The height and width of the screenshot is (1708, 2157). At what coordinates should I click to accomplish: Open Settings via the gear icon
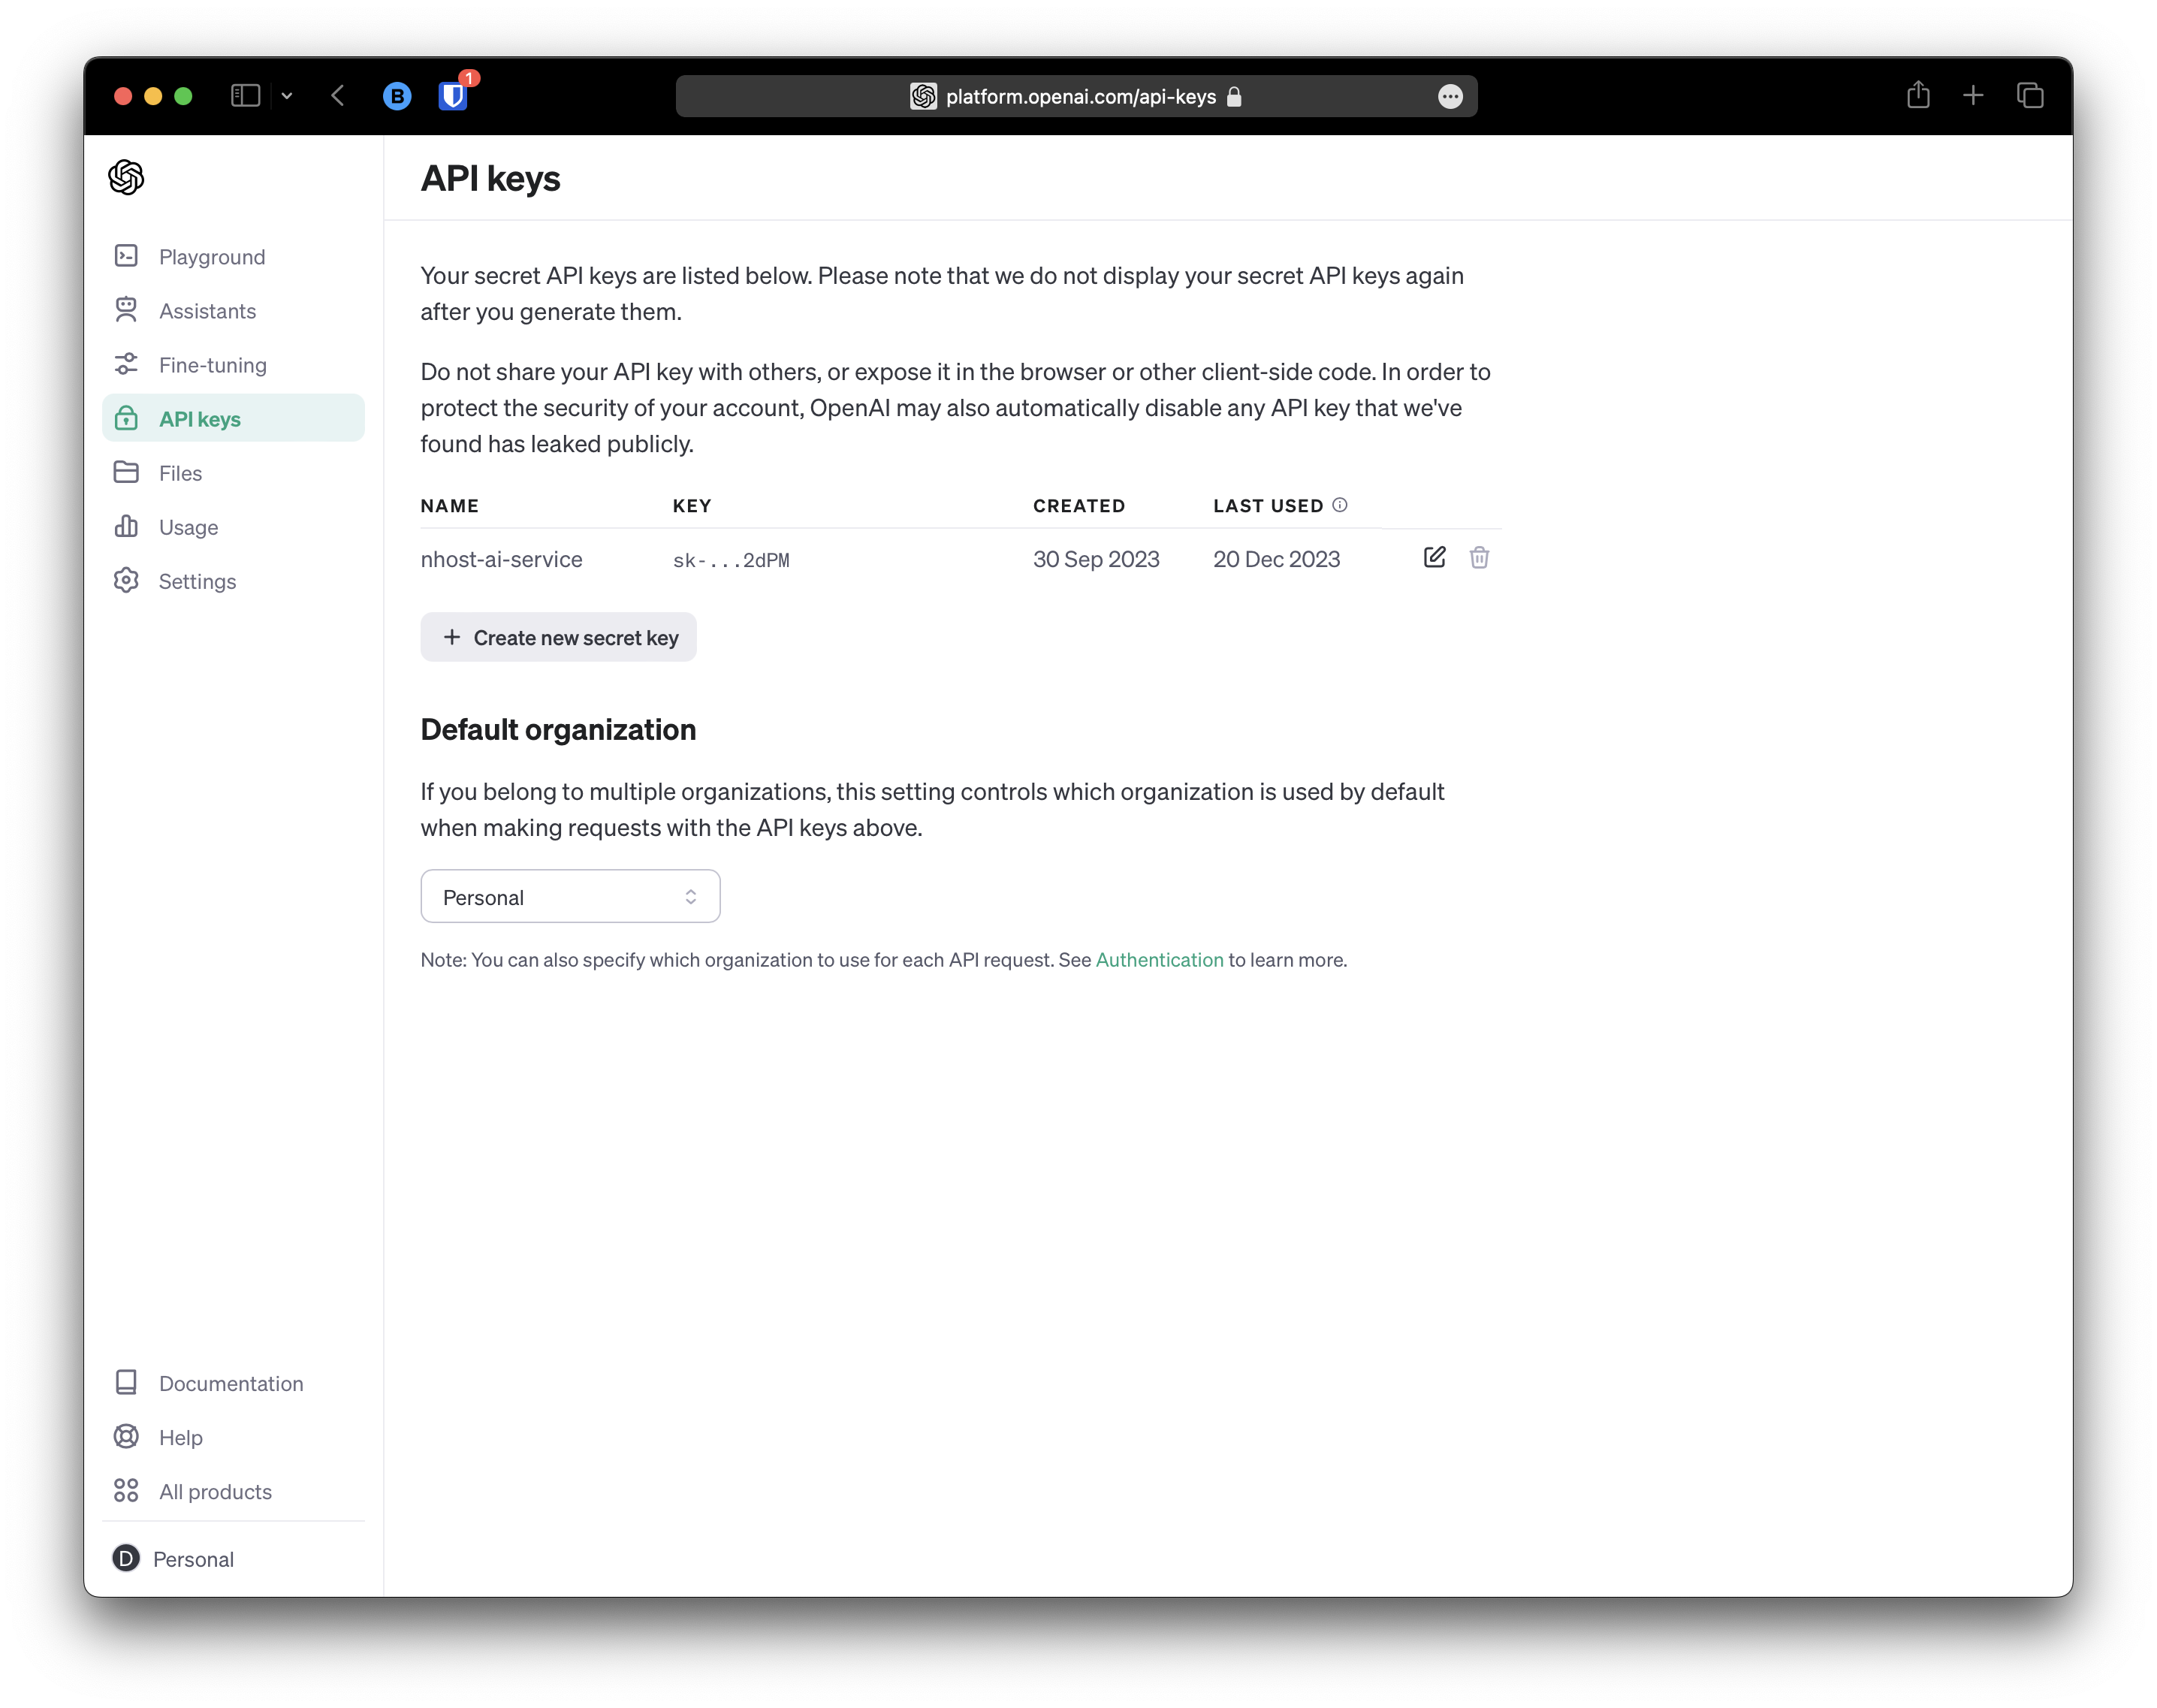tap(126, 580)
